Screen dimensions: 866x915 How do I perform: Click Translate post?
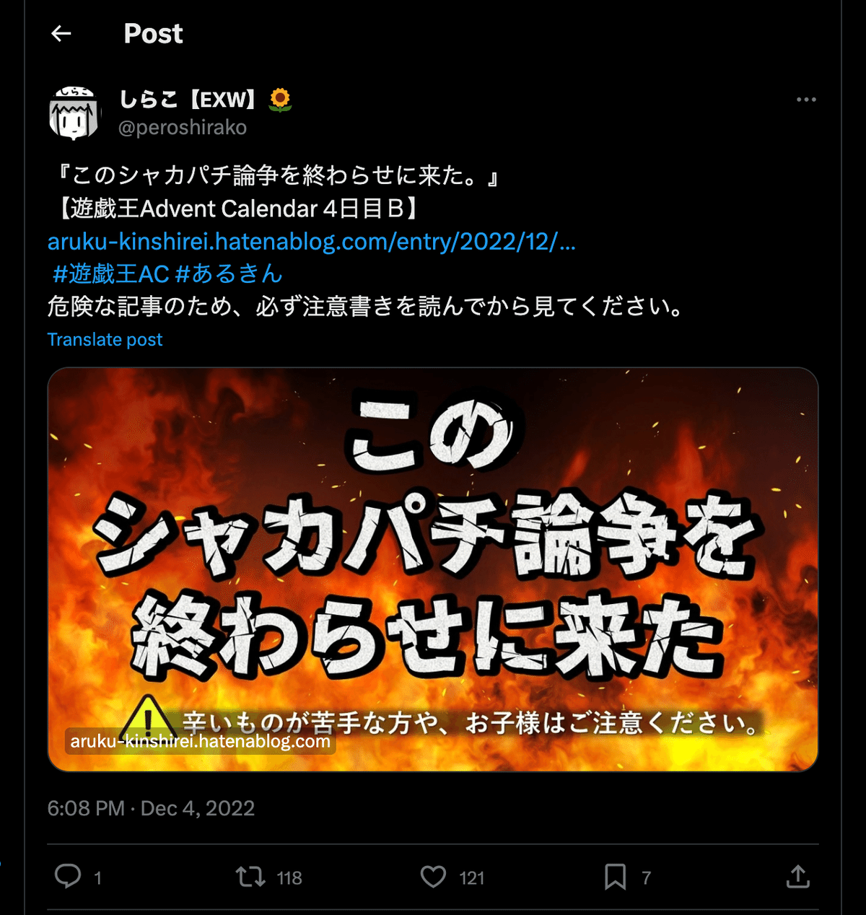[x=105, y=340]
